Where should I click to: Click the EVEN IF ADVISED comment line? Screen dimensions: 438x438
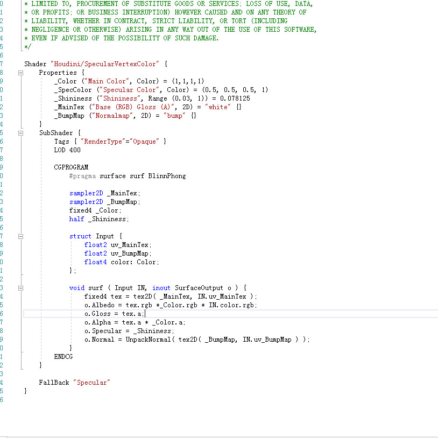pos(121,38)
